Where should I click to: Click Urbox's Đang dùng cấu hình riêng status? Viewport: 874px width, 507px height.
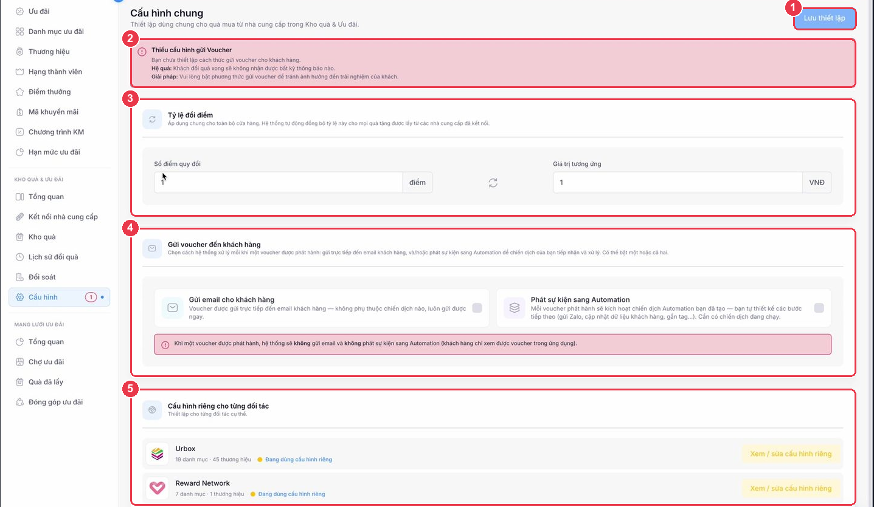299,460
